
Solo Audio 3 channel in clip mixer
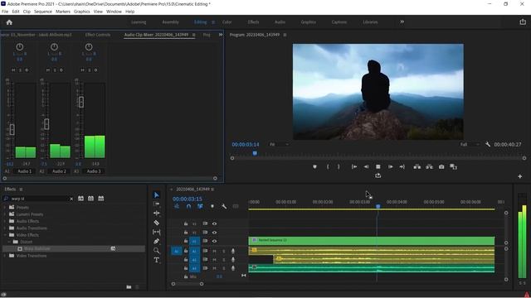(89, 70)
